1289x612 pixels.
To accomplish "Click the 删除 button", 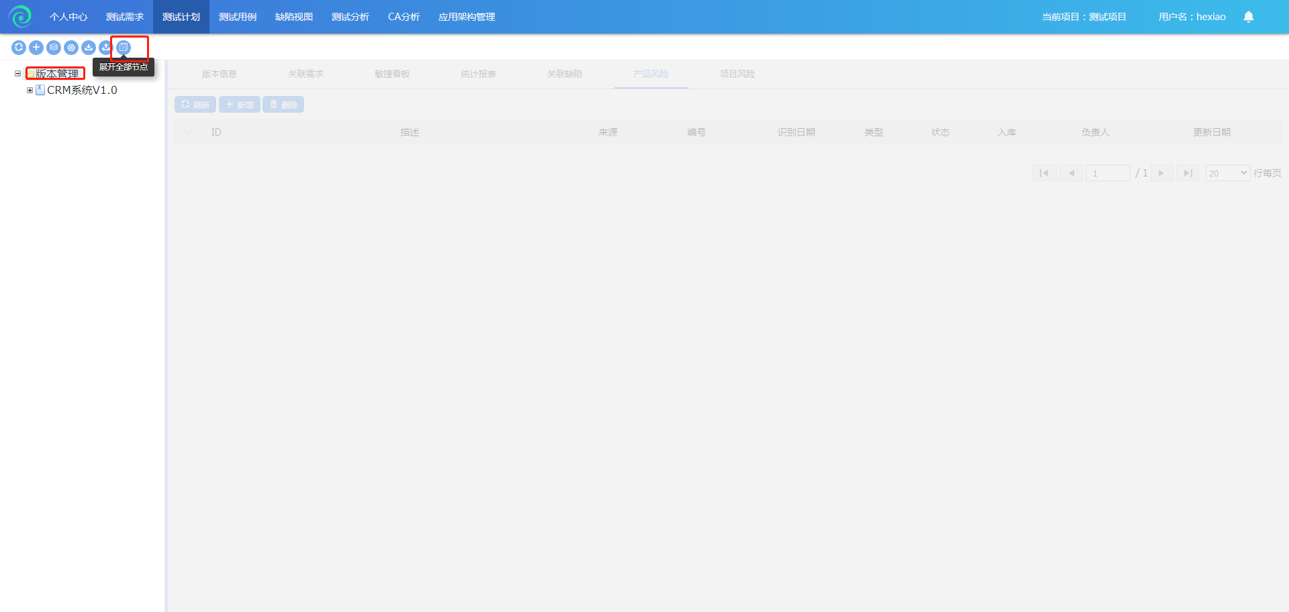I will 283,105.
